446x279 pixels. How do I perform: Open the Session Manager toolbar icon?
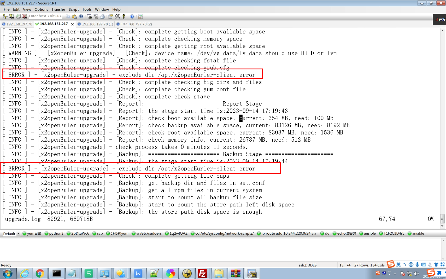(x=5, y=16)
